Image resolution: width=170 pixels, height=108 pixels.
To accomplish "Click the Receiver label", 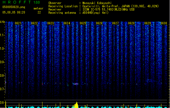I will coord(55,9).
